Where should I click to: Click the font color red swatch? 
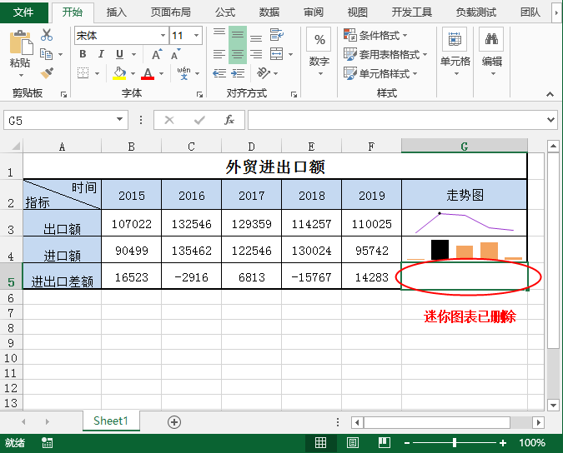[x=148, y=74]
